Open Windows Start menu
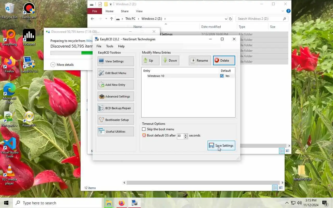 (6, 203)
